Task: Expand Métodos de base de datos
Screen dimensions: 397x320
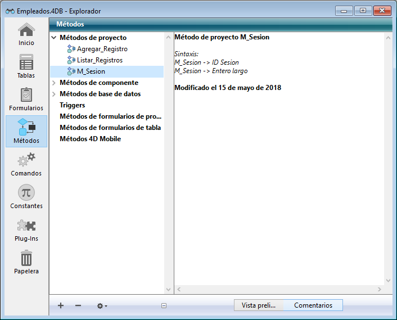Action: pos(54,94)
